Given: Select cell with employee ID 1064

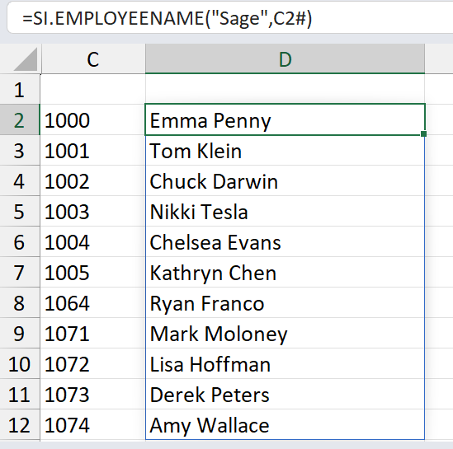Looking at the screenshot, I should click(x=92, y=303).
